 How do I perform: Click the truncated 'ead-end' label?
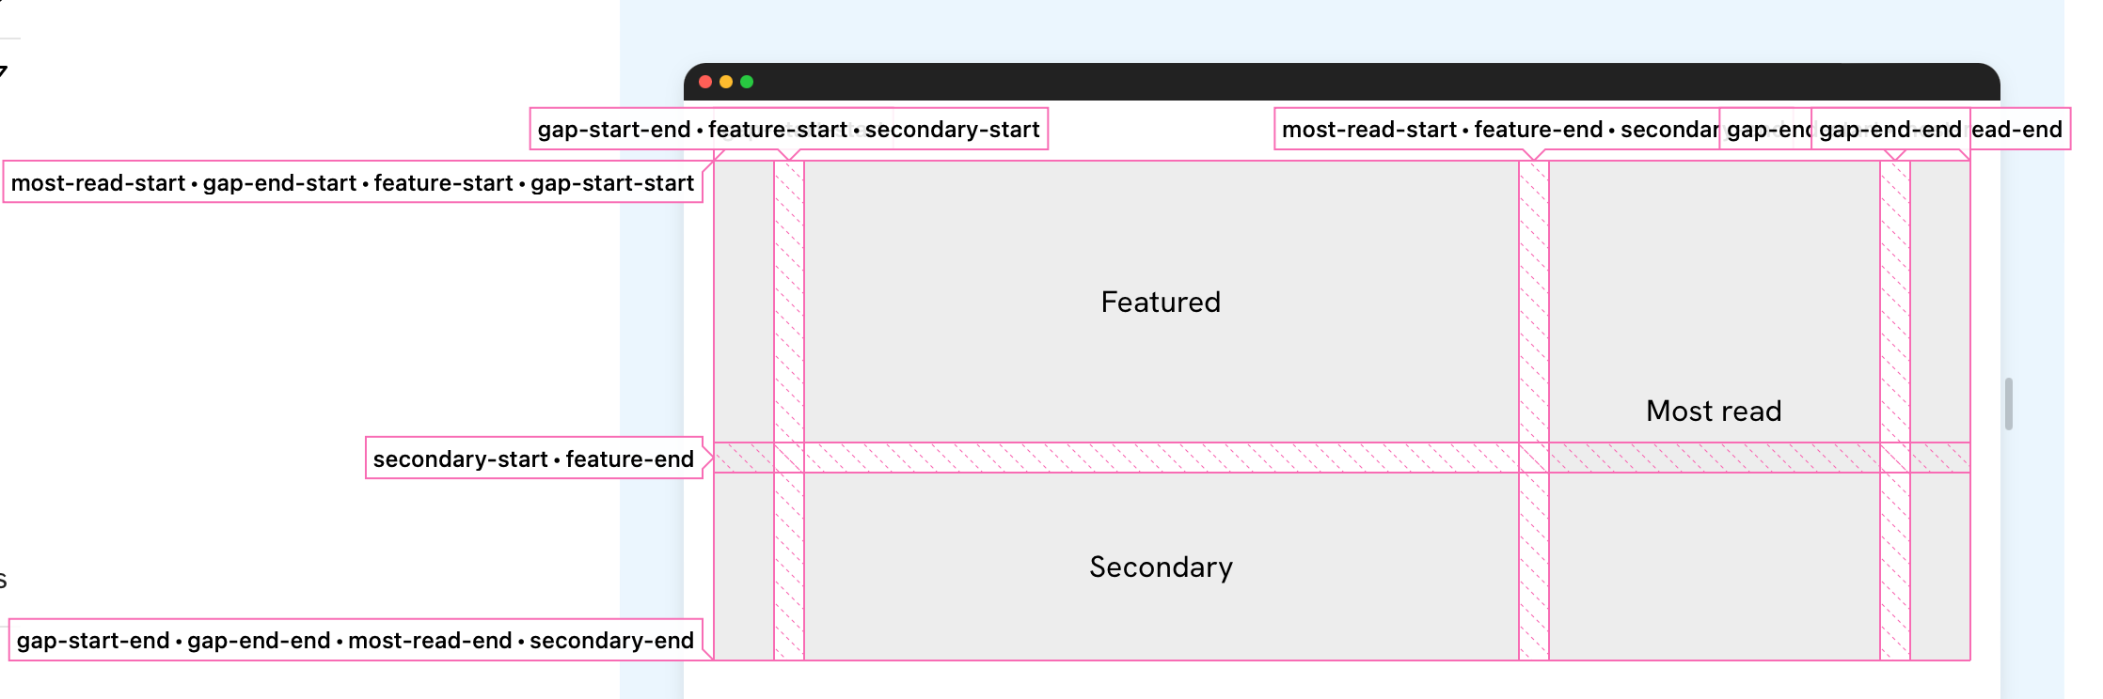click(x=2019, y=130)
